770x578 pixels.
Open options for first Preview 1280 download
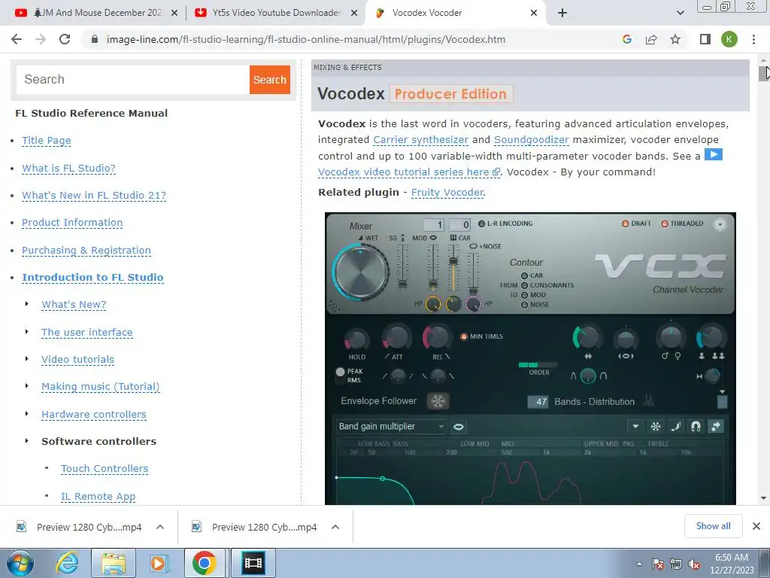click(160, 527)
